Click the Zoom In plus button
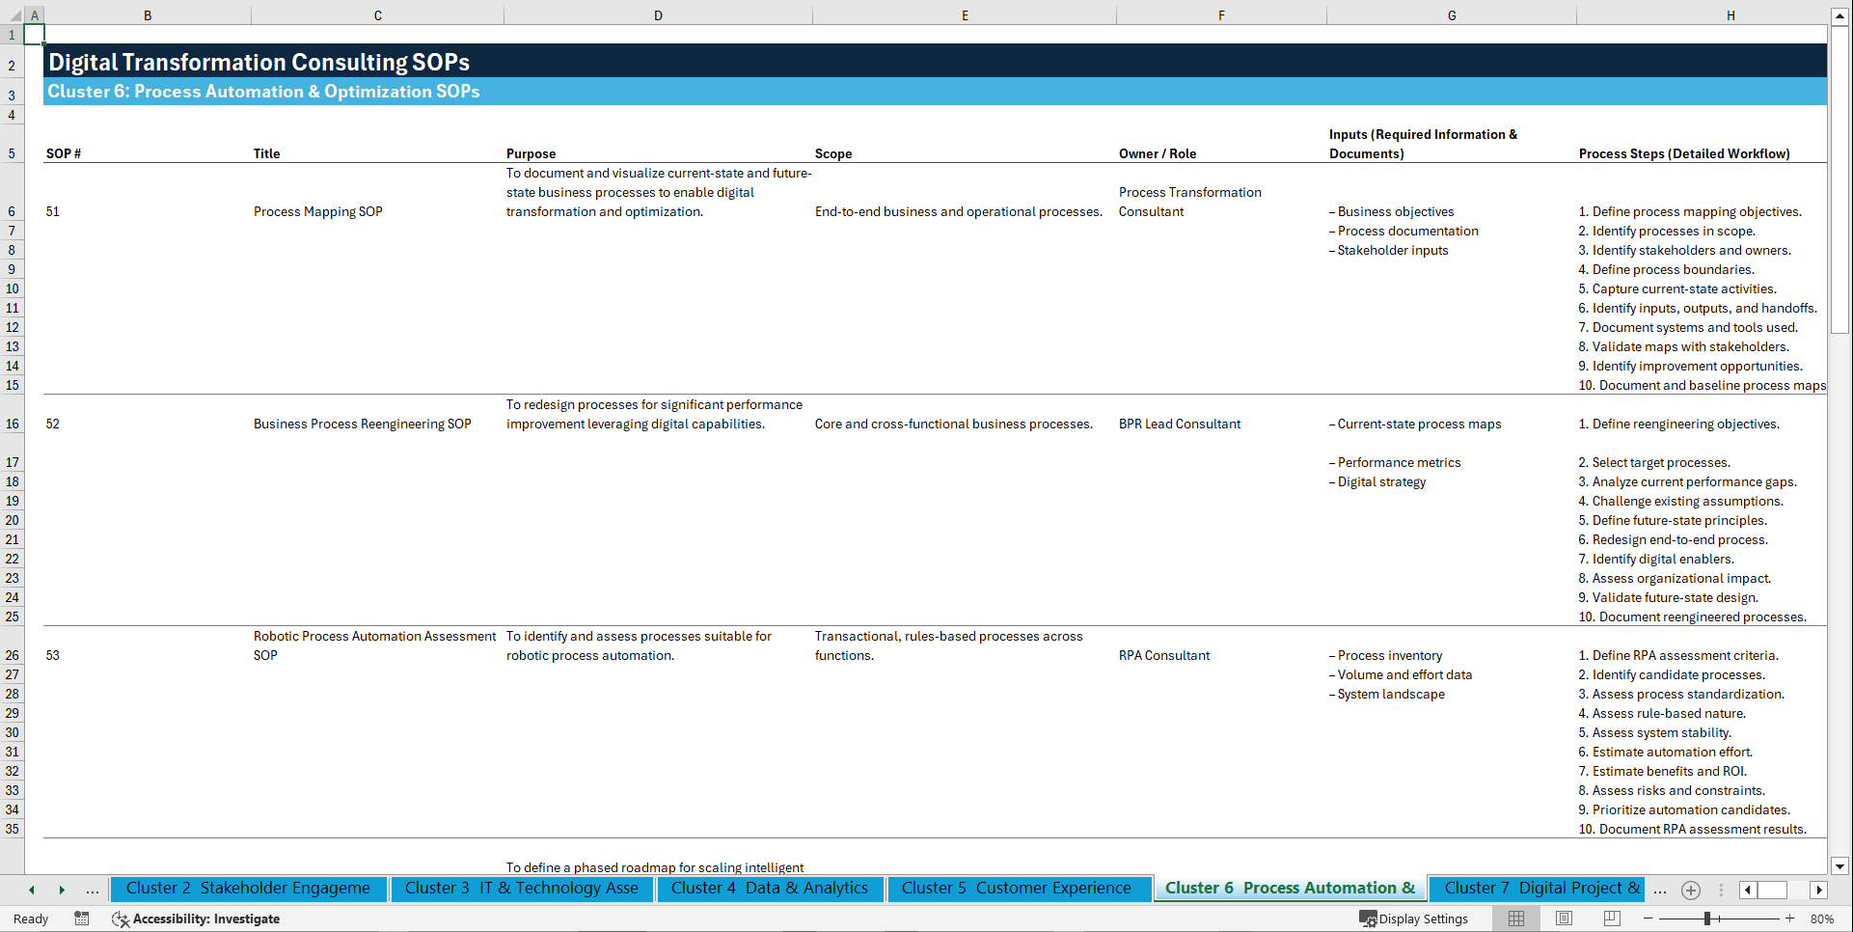The width and height of the screenshot is (1853, 932). tap(1791, 918)
